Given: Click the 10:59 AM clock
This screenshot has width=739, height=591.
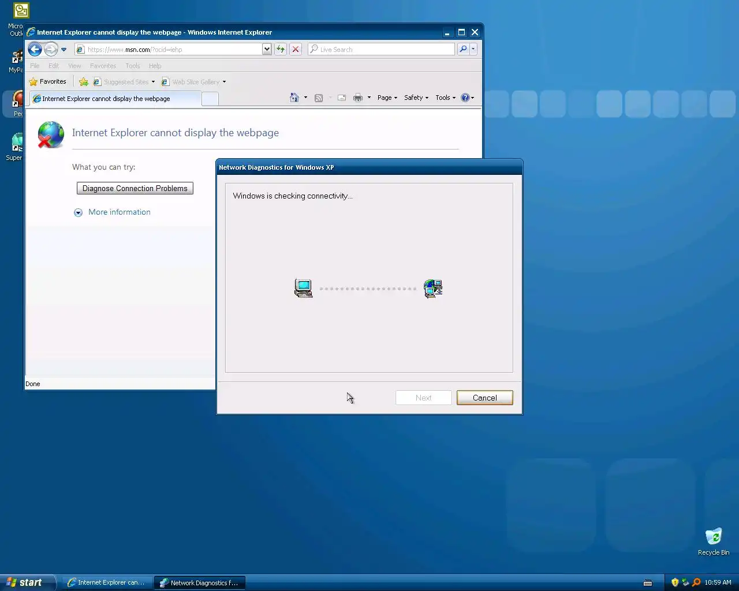Looking at the screenshot, I should pyautogui.click(x=718, y=583).
